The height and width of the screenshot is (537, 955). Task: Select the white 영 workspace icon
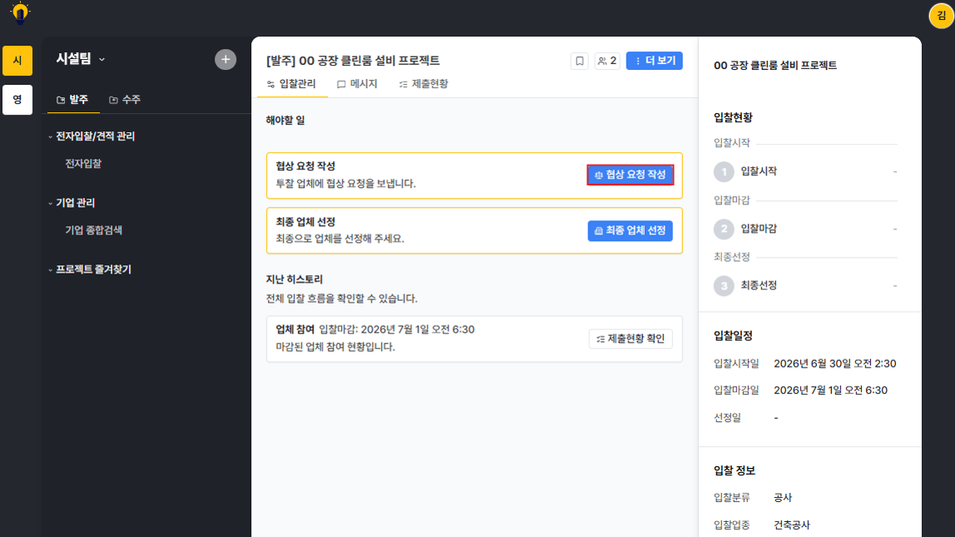17,99
